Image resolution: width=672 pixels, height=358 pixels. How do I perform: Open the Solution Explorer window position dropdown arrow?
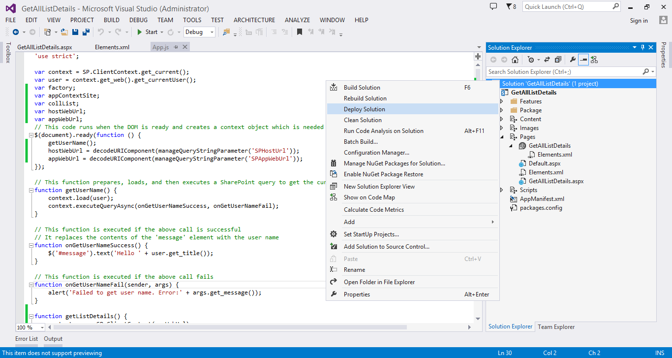tap(635, 47)
